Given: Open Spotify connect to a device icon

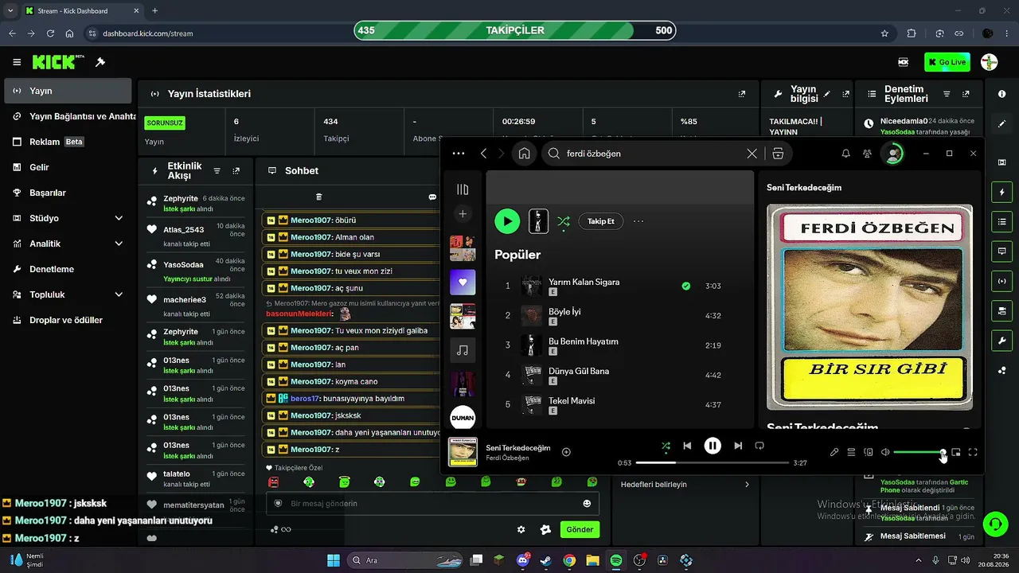Looking at the screenshot, I should (x=869, y=452).
